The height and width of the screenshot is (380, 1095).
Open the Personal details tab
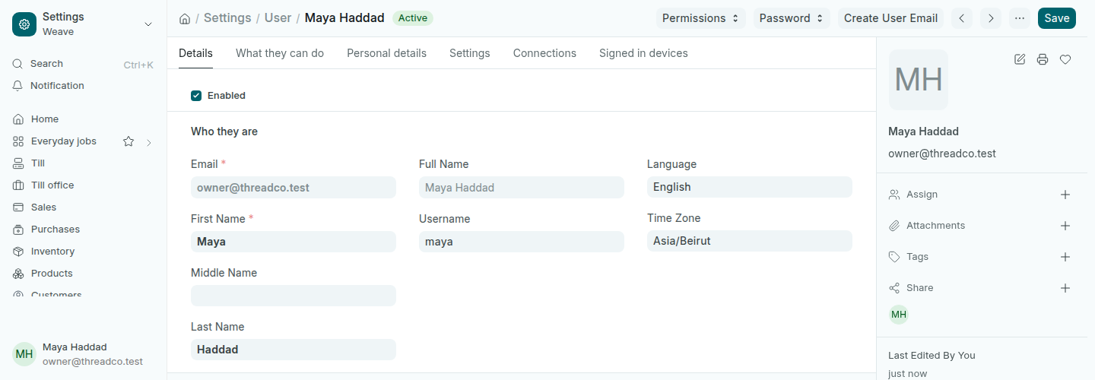tap(386, 53)
